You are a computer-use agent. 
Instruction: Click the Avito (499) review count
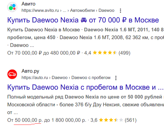point(124,53)
